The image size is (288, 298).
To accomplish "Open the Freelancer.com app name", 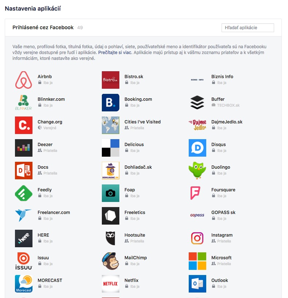I will (x=54, y=212).
